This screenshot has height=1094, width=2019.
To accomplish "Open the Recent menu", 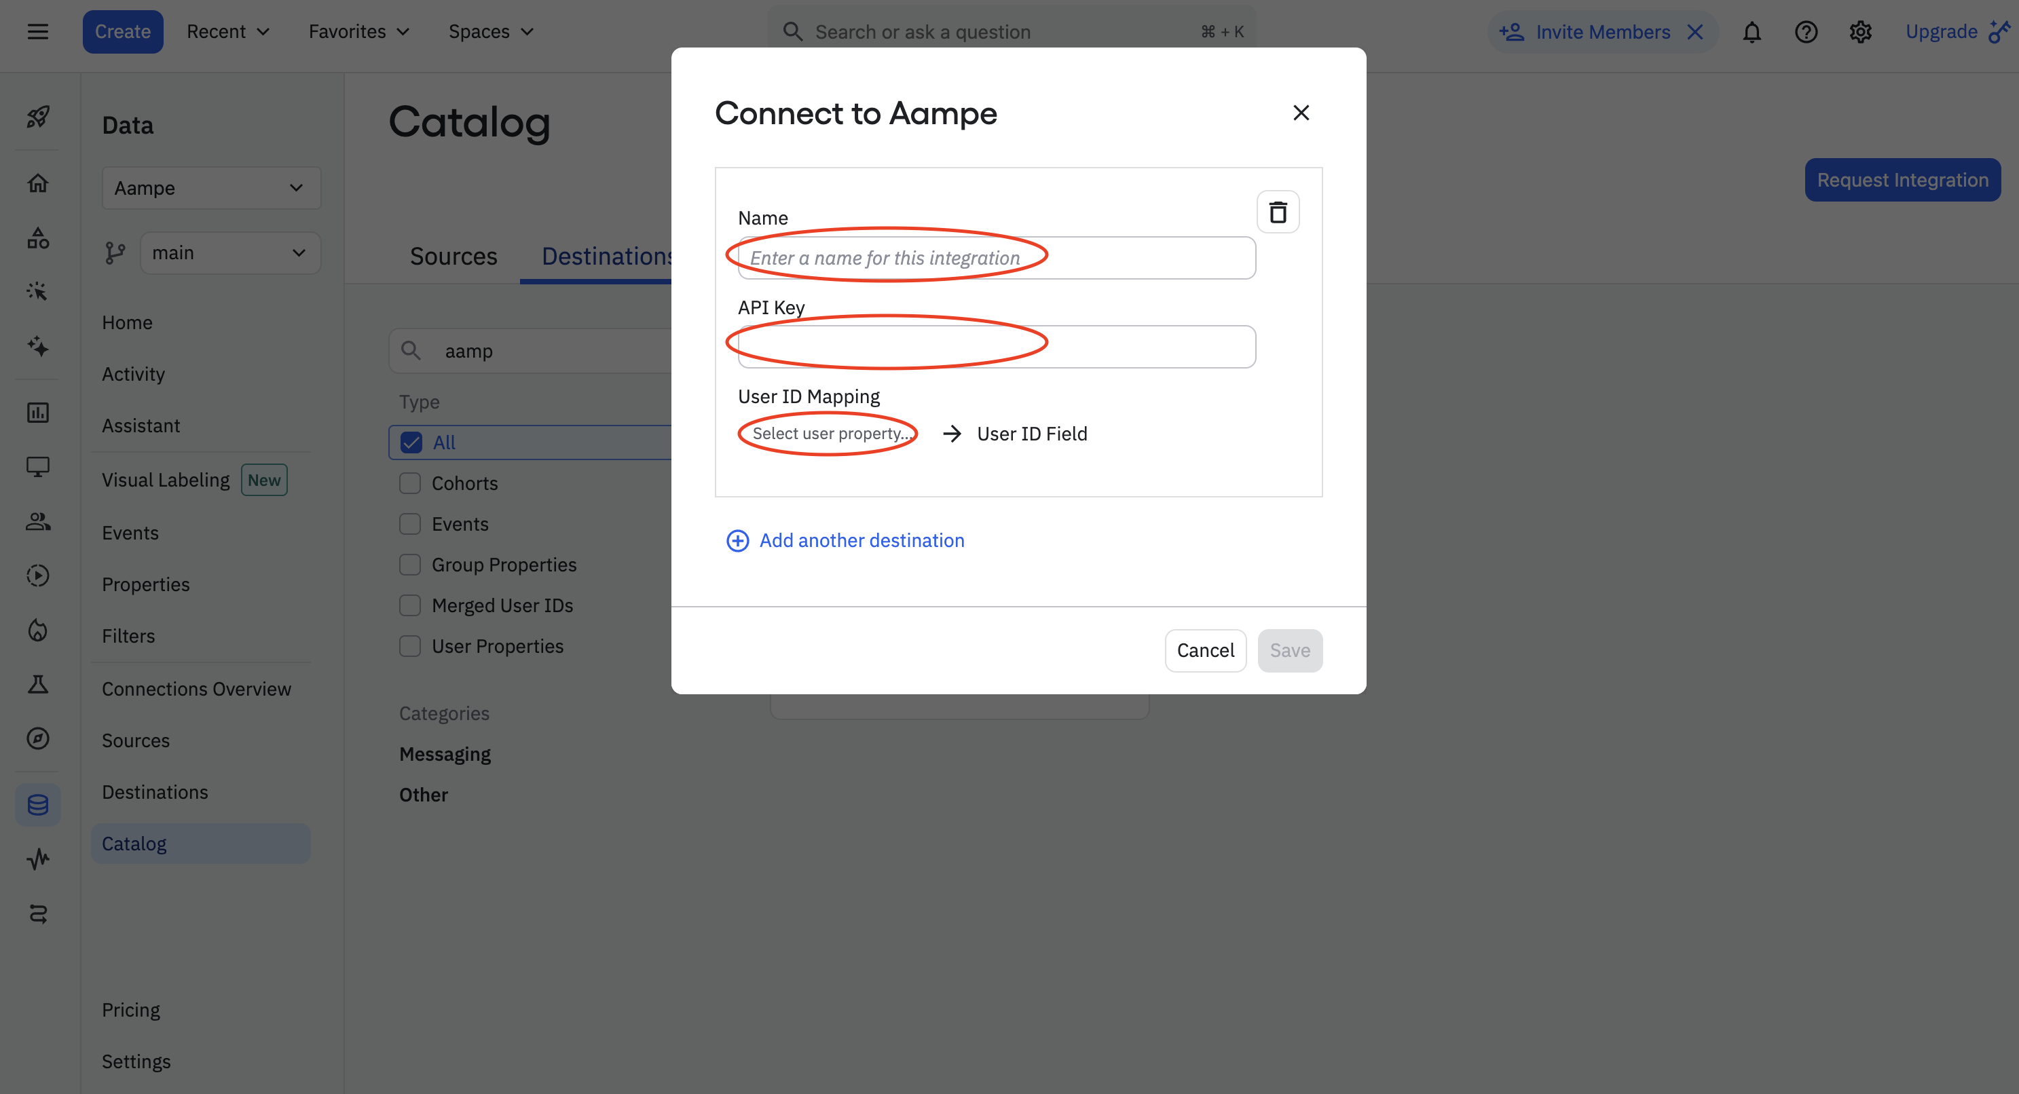I will coord(227,32).
